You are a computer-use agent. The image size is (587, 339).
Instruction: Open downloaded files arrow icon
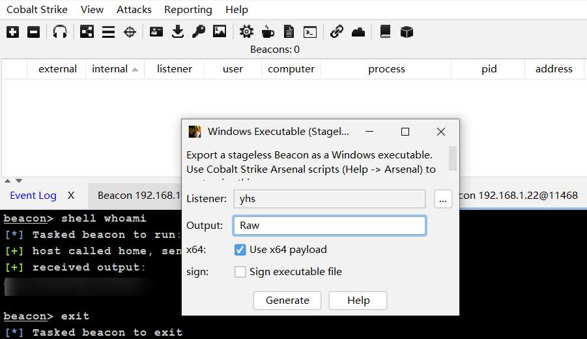pyautogui.click(x=178, y=32)
